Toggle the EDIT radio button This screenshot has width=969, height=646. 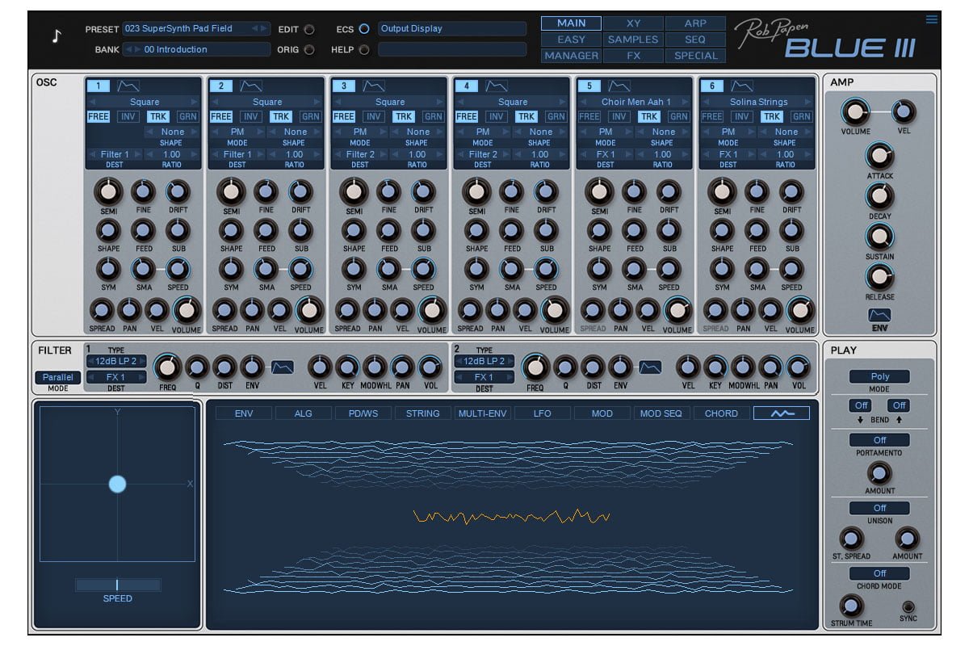point(309,29)
